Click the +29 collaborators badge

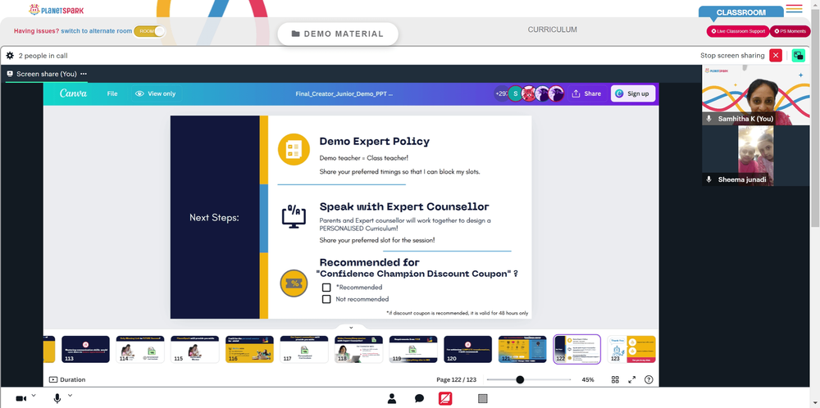coord(500,93)
